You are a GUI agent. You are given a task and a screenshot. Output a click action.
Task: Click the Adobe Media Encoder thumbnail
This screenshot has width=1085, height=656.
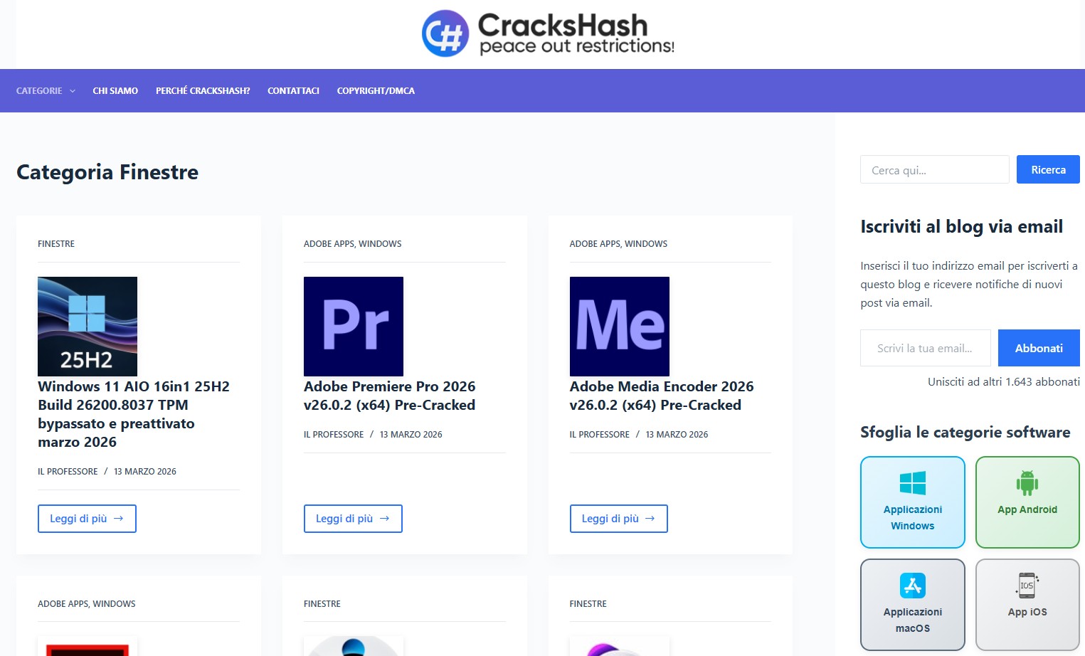point(620,327)
